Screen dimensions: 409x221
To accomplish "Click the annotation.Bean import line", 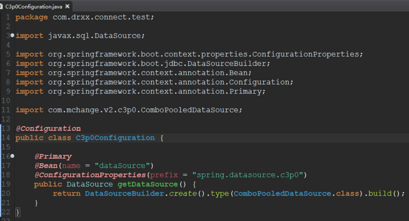I will pos(133,73).
